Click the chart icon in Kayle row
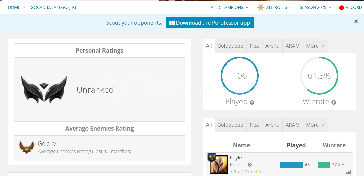 click(x=348, y=172)
